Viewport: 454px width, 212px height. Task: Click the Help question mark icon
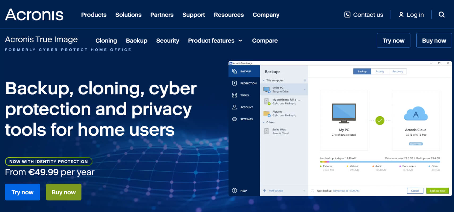234,191
